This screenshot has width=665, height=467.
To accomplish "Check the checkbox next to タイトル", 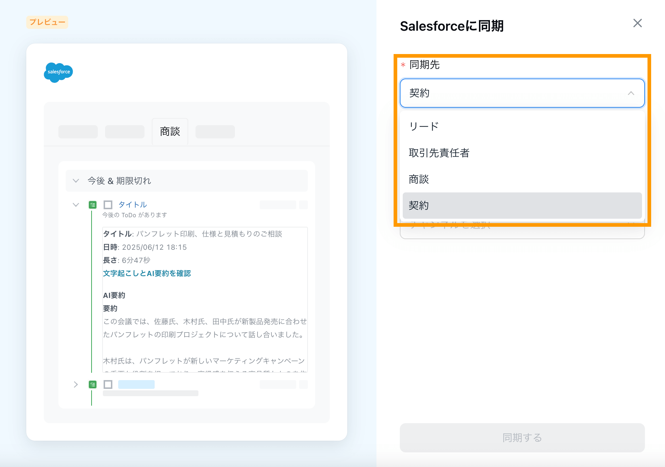I will pos(108,205).
